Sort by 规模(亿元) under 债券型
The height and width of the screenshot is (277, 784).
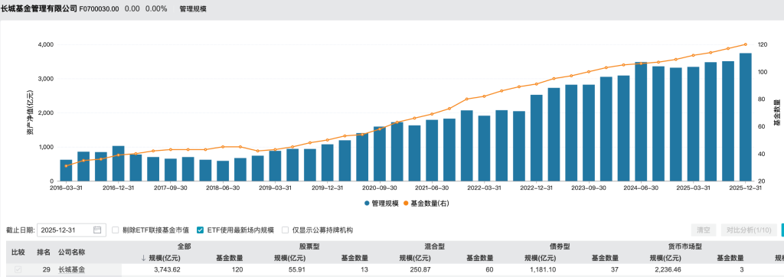pyautogui.click(x=540, y=258)
